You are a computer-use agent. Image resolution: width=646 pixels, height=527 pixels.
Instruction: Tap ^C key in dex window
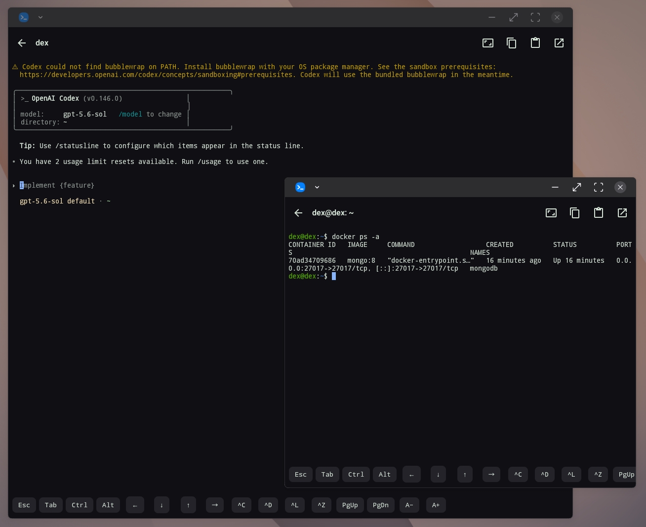242,505
